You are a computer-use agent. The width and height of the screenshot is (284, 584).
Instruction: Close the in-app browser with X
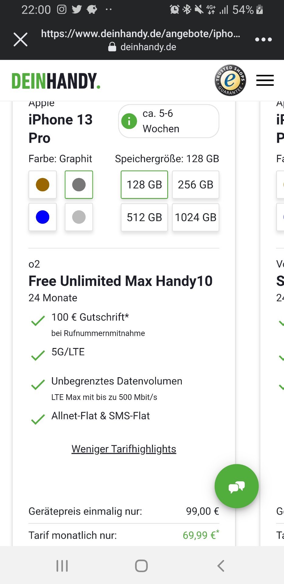[20, 40]
